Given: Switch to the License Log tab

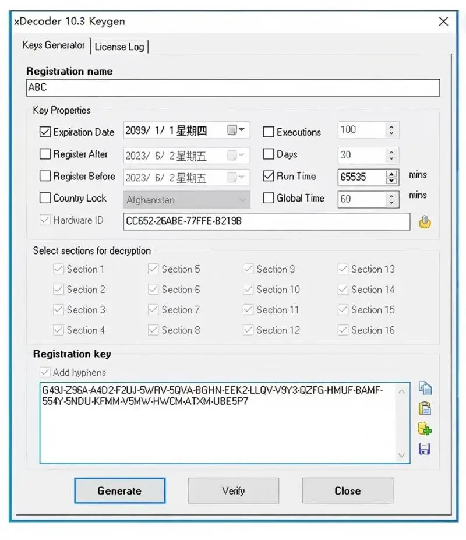Looking at the screenshot, I should click(119, 47).
